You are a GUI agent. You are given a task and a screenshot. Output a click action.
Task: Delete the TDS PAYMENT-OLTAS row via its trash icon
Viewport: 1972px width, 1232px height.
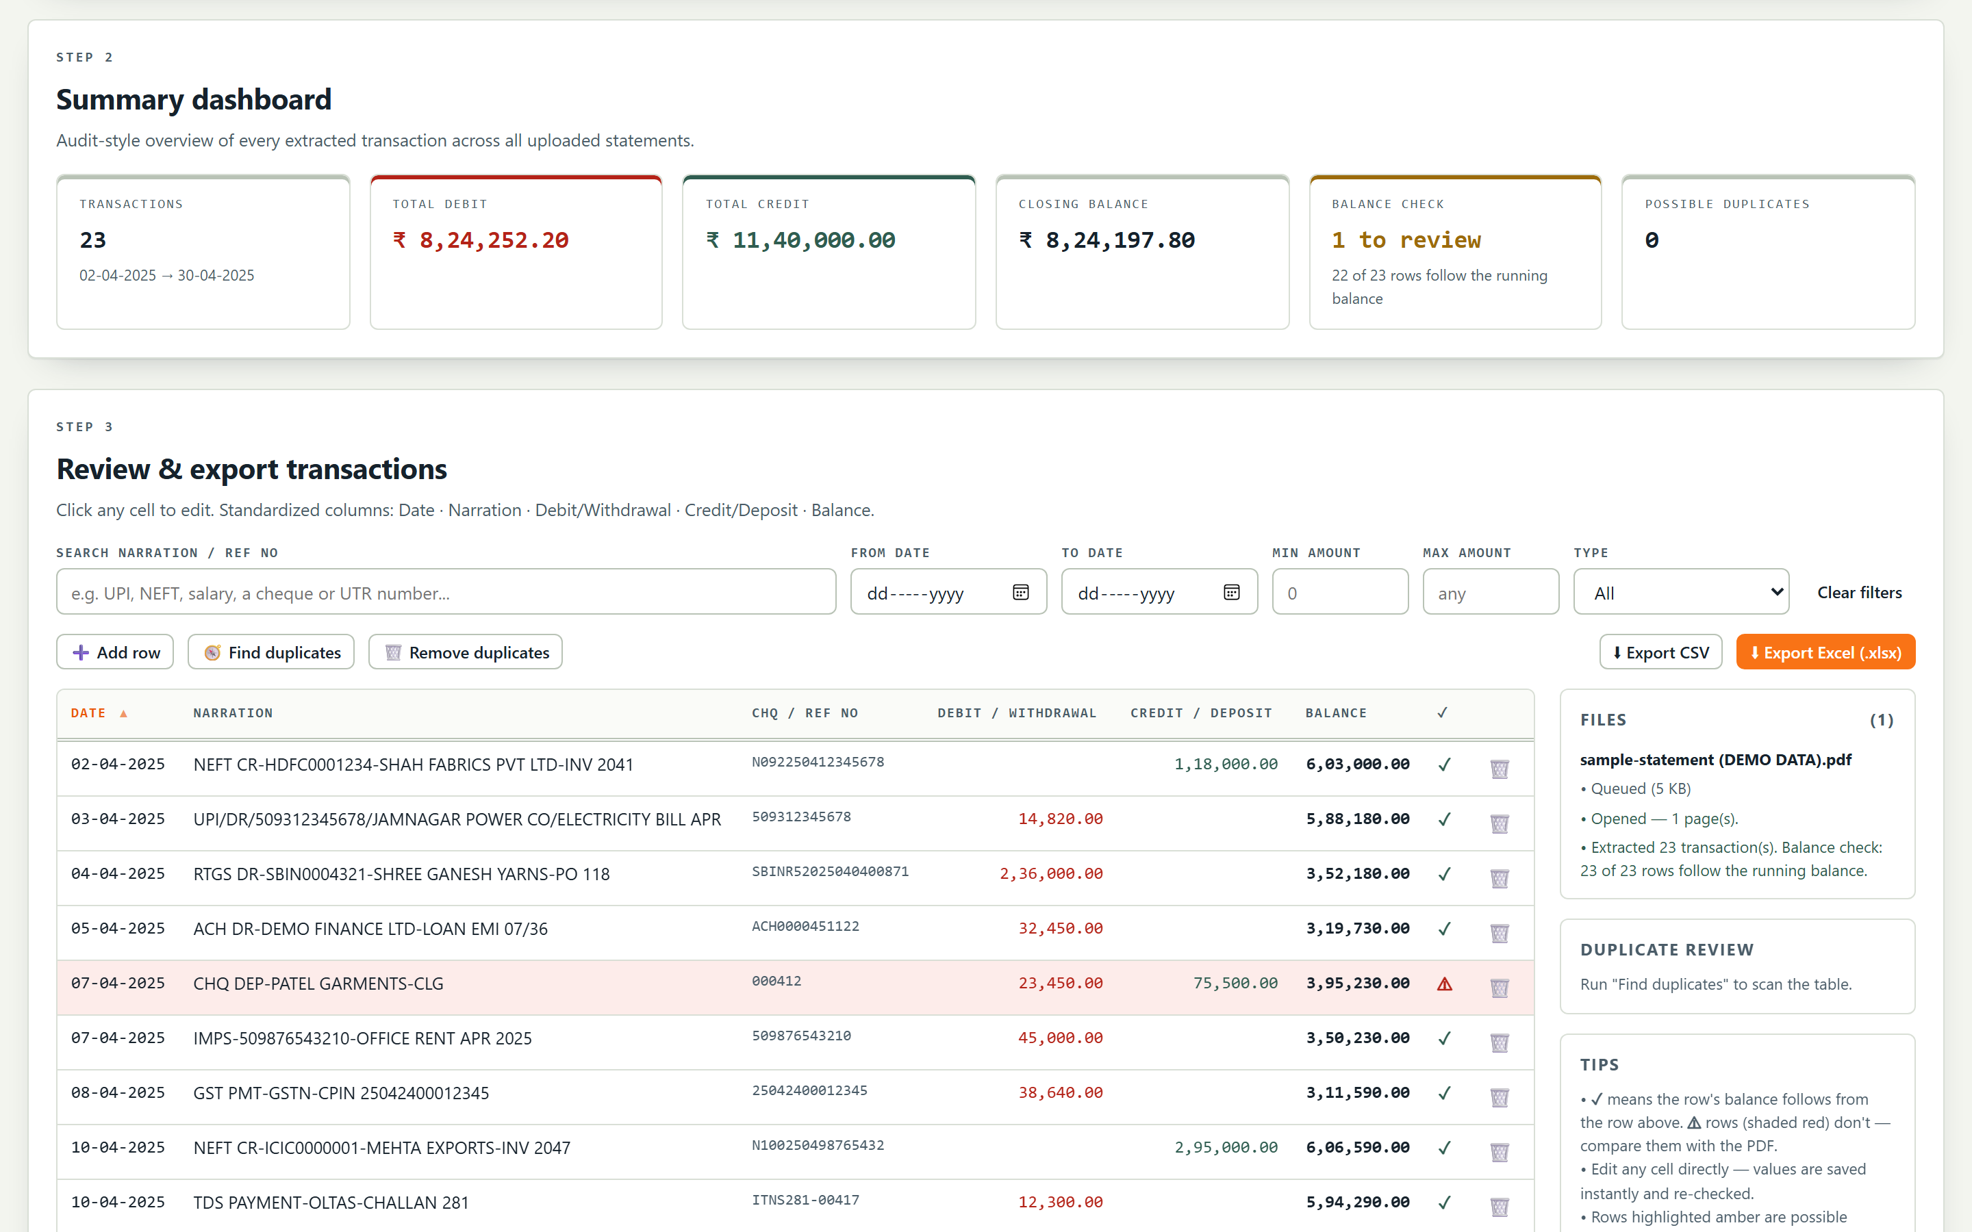(1500, 1206)
